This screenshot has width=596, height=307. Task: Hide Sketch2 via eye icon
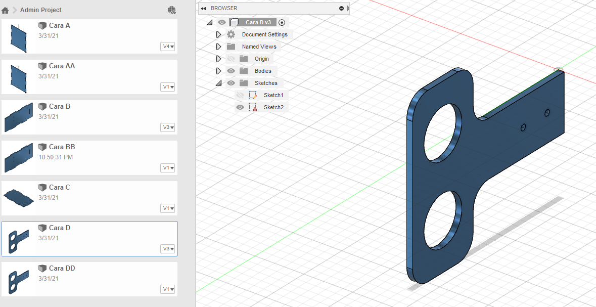point(240,107)
